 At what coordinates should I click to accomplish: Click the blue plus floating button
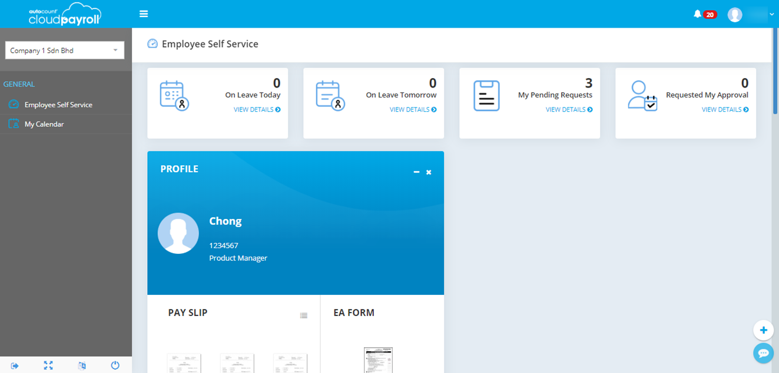(x=763, y=330)
